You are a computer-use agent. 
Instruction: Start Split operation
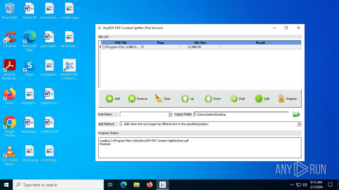(262, 99)
